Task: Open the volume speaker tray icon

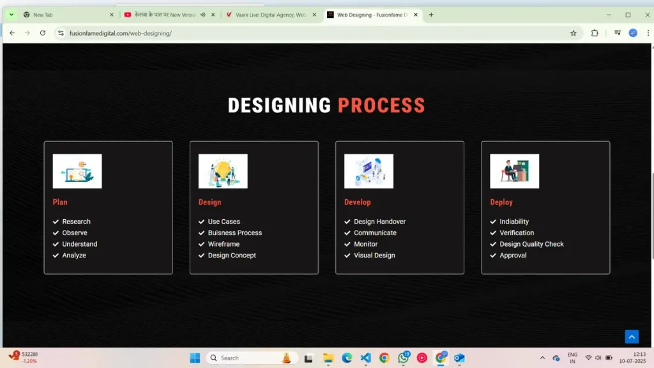Action: (x=598, y=358)
